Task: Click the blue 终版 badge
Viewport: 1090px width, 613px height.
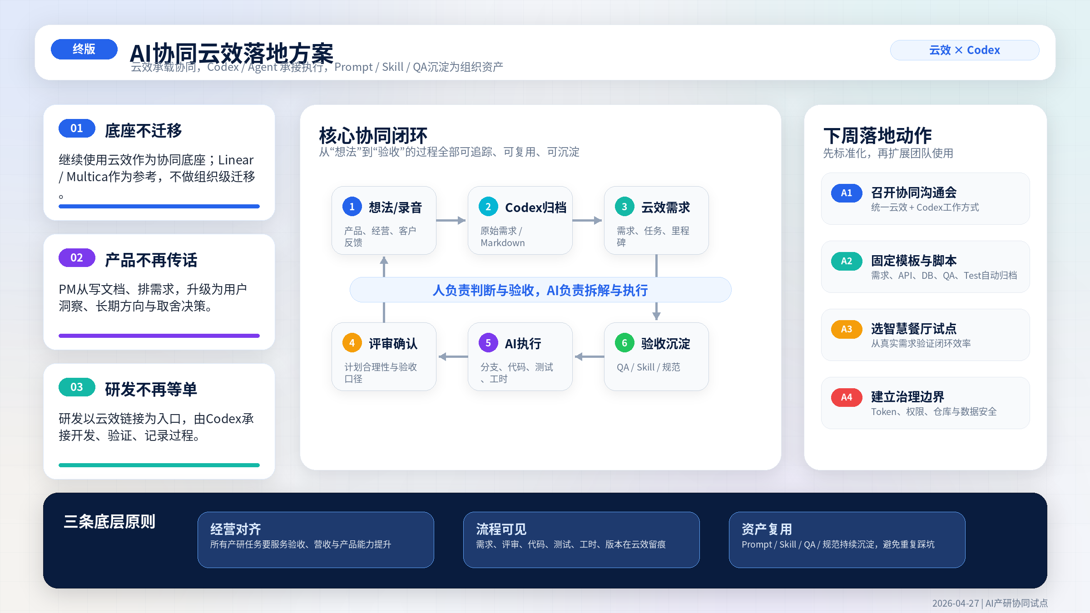Action: [x=84, y=49]
